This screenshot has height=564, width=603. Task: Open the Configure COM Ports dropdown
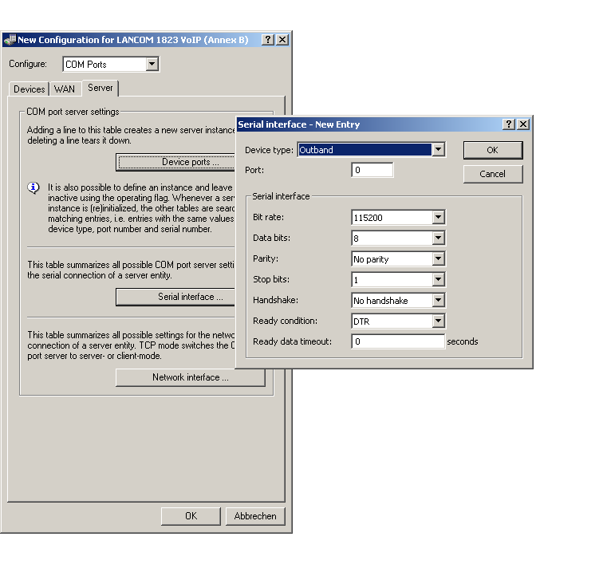(x=152, y=65)
